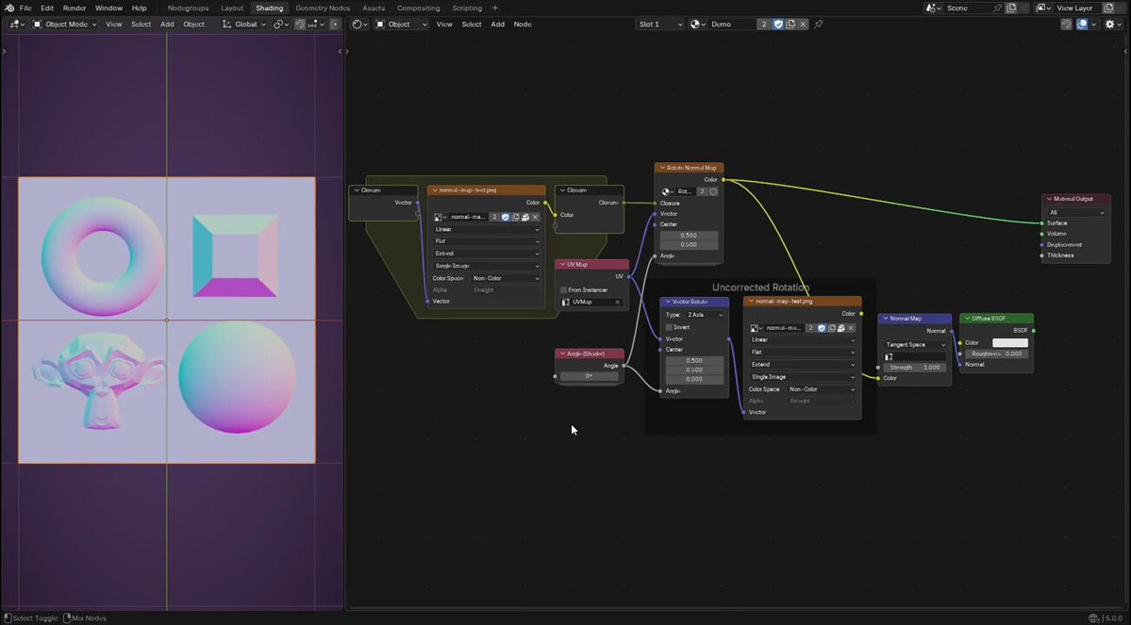This screenshot has width=1131, height=625.
Task: Open the Object Mode dropdown
Action: (66, 24)
